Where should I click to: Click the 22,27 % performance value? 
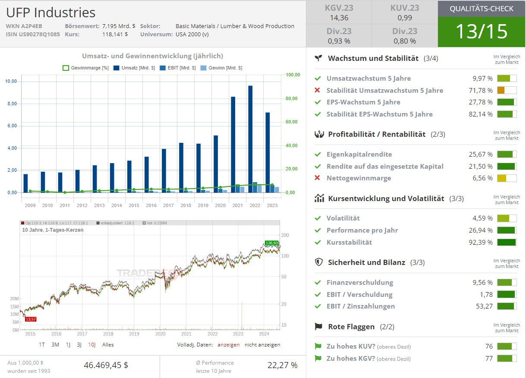(x=282, y=365)
